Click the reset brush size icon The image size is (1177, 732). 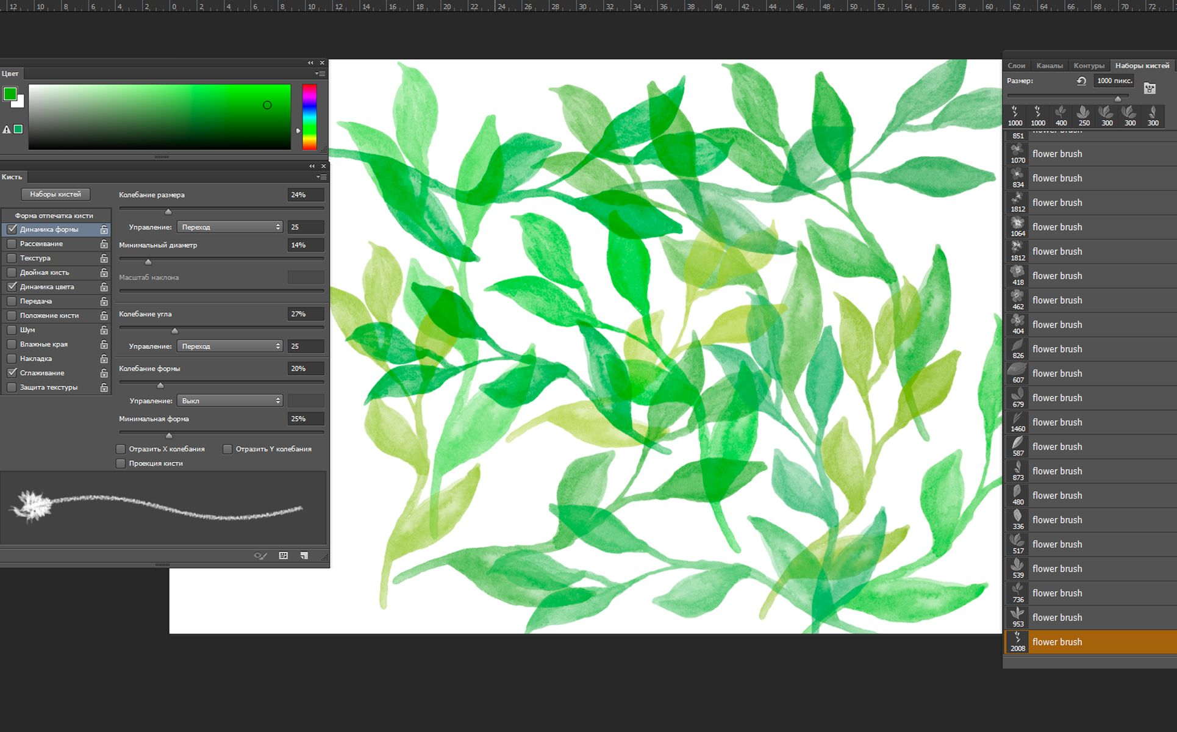click(1081, 81)
